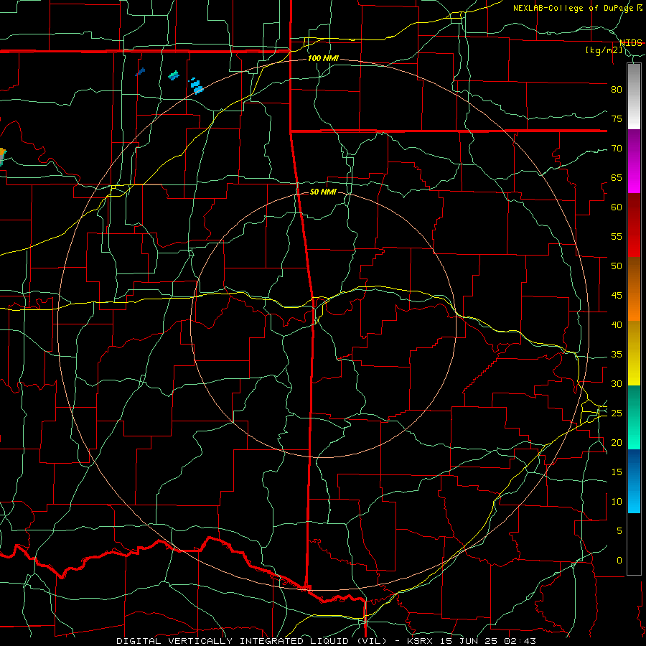Click the legend value 60

[x=617, y=207]
